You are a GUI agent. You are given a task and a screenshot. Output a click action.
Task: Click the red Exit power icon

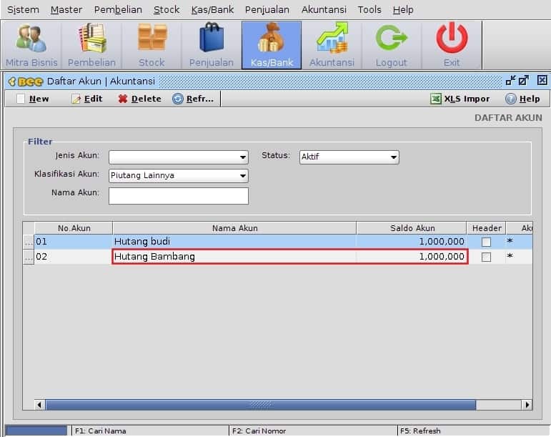coord(452,45)
